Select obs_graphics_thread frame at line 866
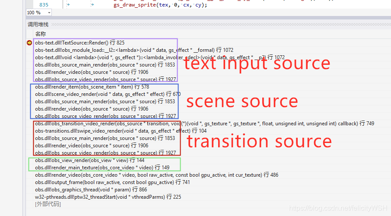Viewport: 391px width, 216px height. (x=91, y=190)
